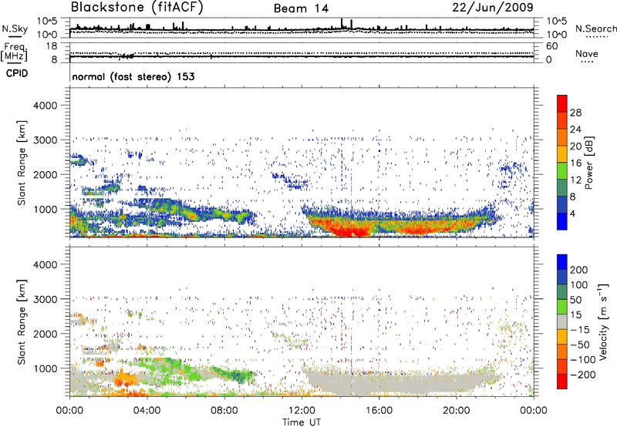Viewport: 617px width, 427px height.
Task: Click the '4' label on power colorbar
Action: click(572, 213)
